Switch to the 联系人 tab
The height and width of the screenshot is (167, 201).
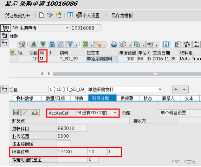click(169, 98)
